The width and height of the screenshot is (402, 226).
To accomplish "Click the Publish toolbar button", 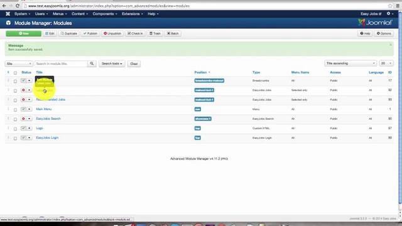I will [90, 33].
